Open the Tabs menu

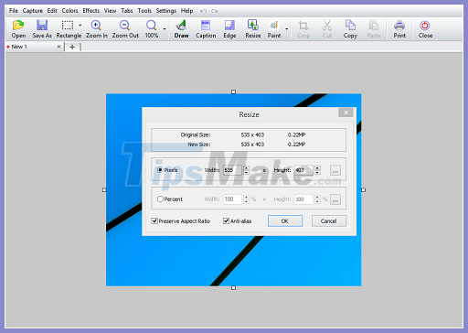pyautogui.click(x=127, y=11)
